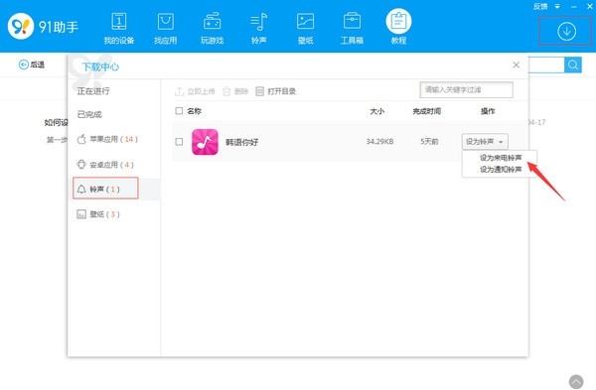This screenshot has height=390, width=596.
Task: Choose 设为来电铃声 from the dropdown menu
Action: point(501,158)
